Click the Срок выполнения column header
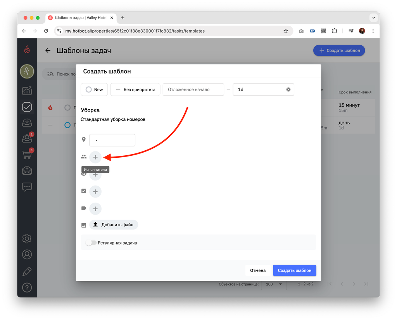This screenshot has height=320, width=397. (x=355, y=92)
